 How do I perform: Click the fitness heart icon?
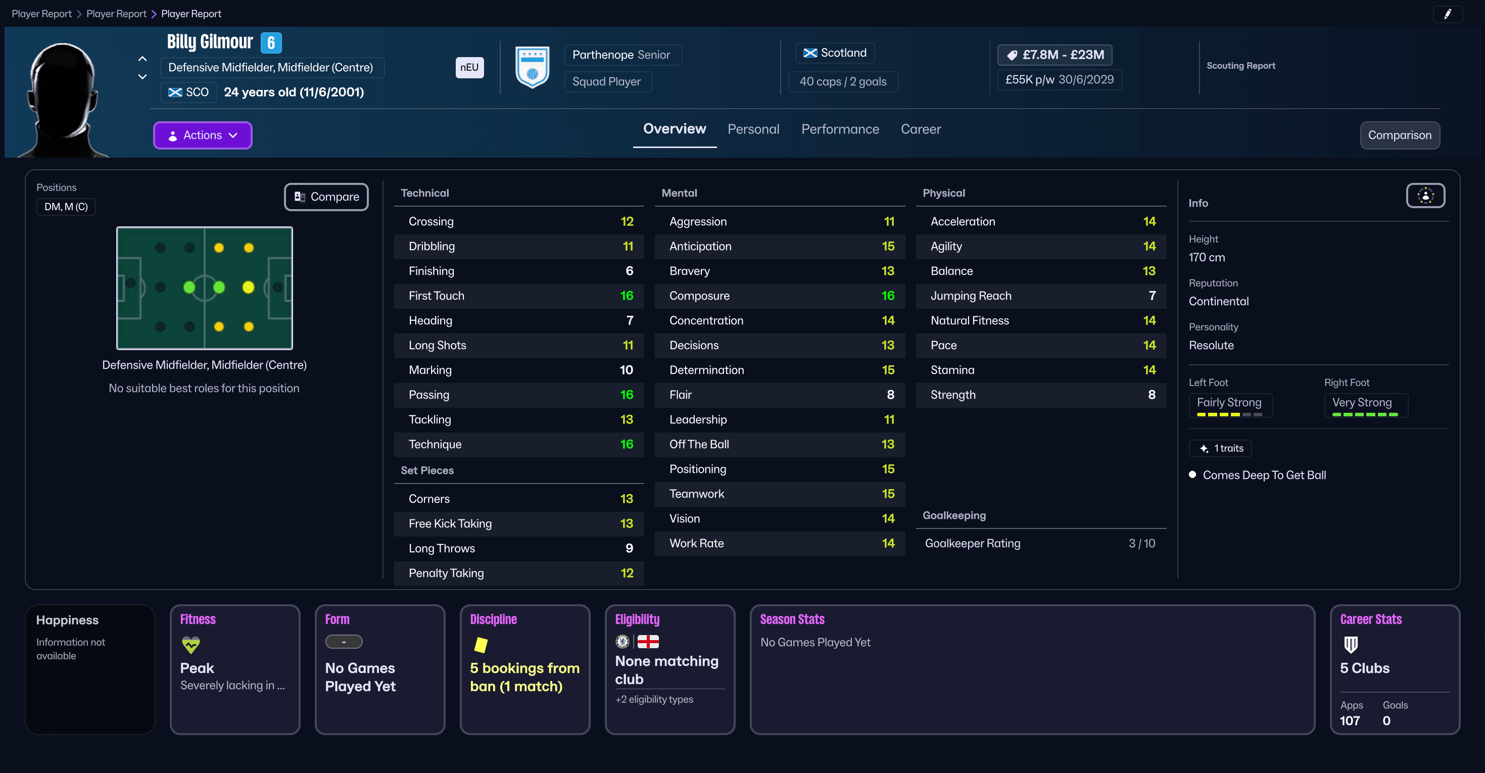pos(190,644)
